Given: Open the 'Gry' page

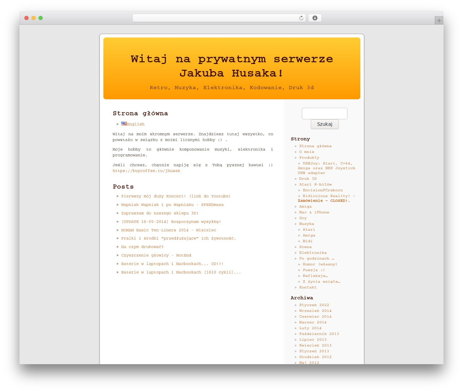Looking at the screenshot, I should (x=303, y=218).
